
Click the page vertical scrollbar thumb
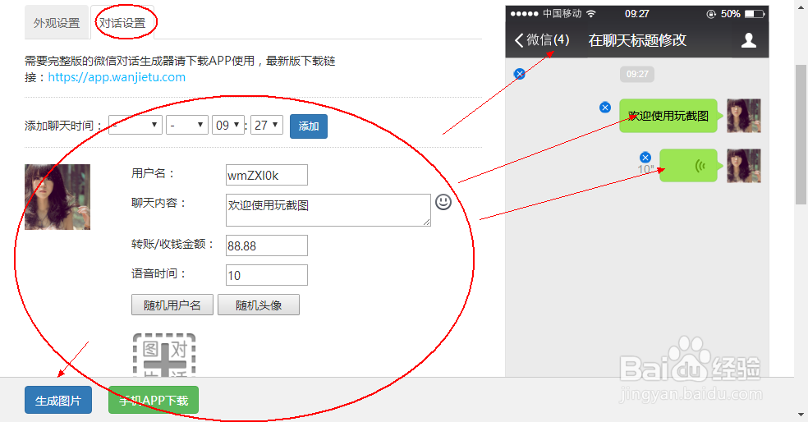[801, 134]
